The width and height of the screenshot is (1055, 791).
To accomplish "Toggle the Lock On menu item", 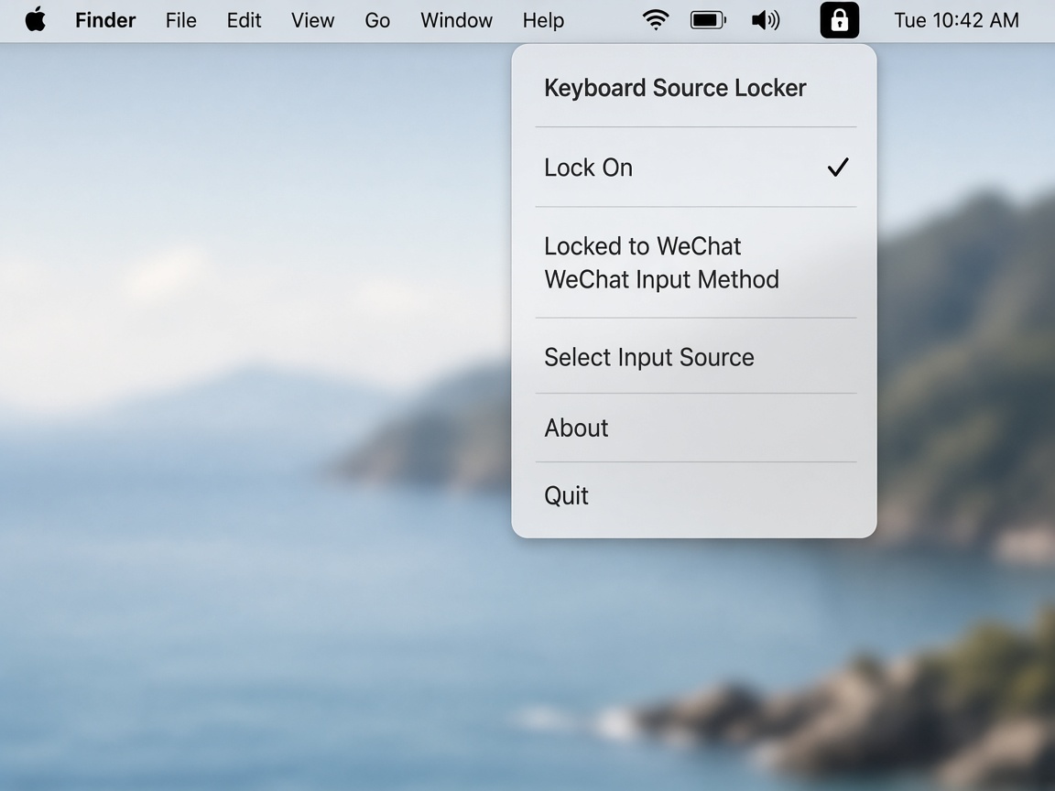I will coord(696,168).
